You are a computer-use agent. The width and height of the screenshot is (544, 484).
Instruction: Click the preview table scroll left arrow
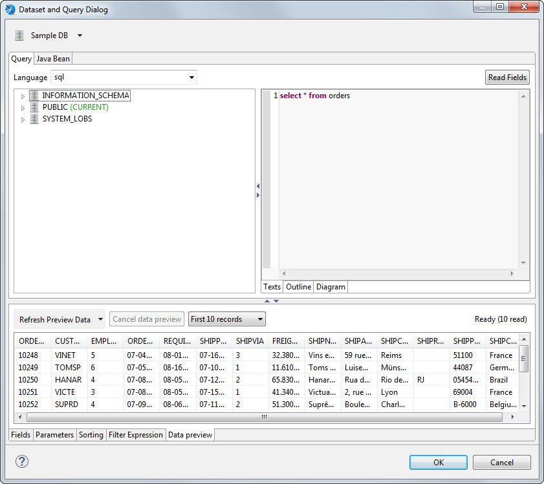(20, 417)
